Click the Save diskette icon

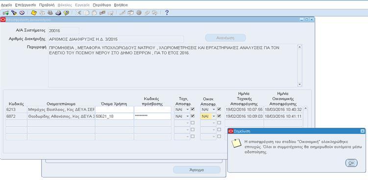tap(34, 13)
